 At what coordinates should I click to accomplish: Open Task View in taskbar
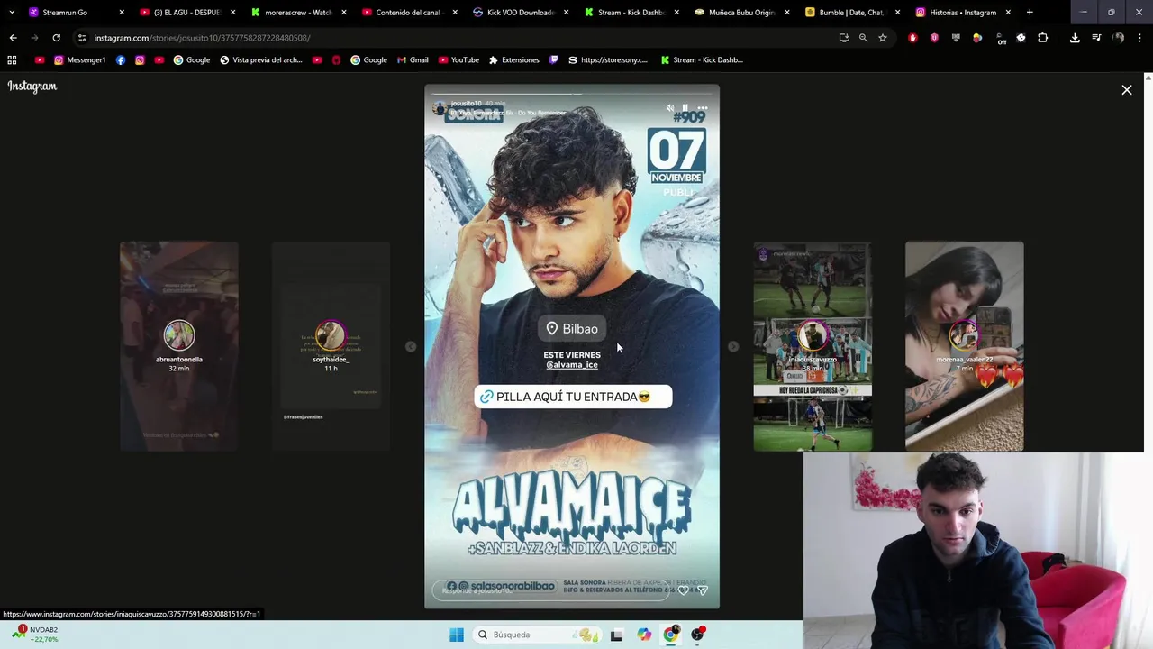click(x=616, y=635)
